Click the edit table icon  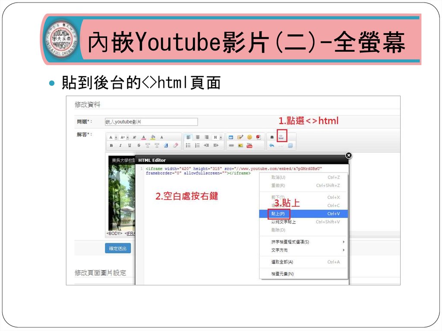pyautogui.click(x=240, y=137)
